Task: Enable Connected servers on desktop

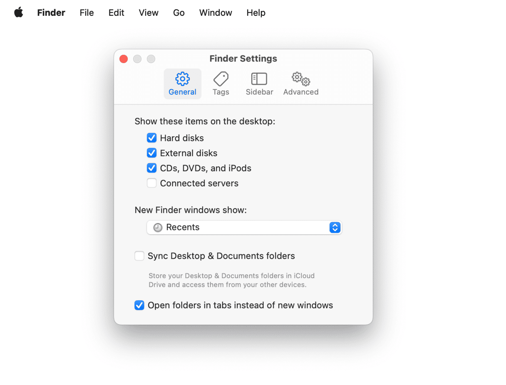Action: pos(152,183)
